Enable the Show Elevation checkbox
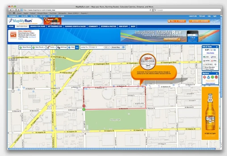Viewport: 227px width, 156px height. click(x=203, y=67)
